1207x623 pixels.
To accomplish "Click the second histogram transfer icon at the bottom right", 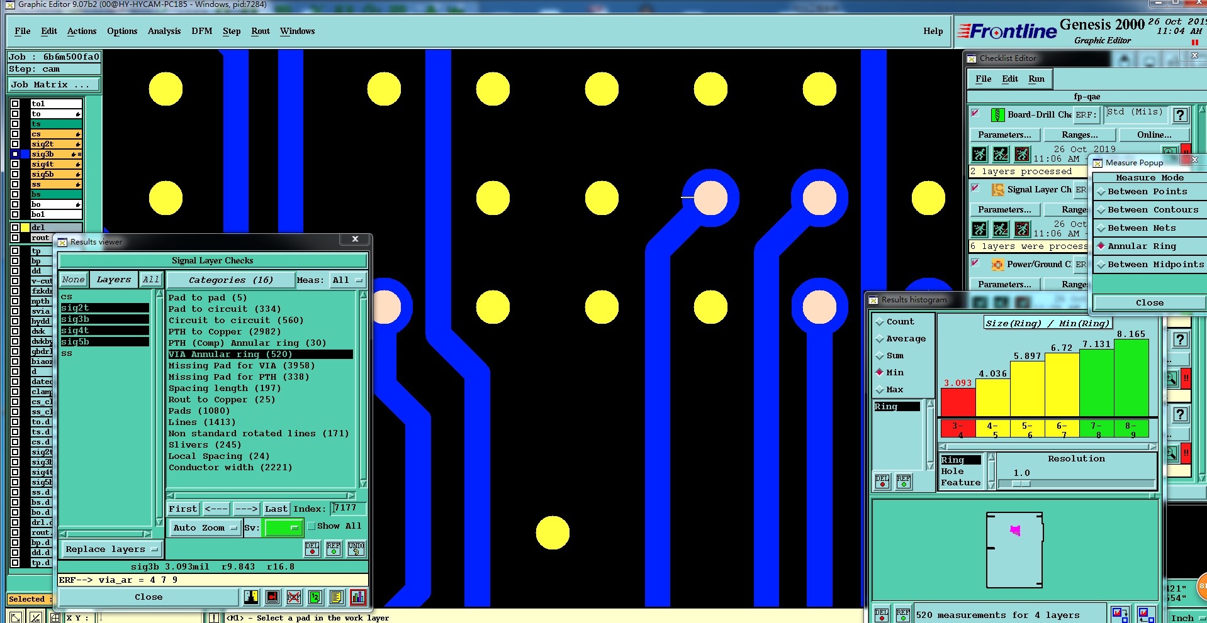I will coord(1146,614).
